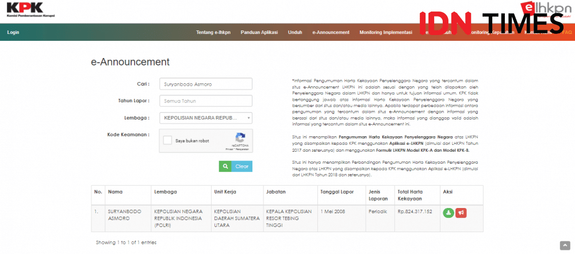Click the Cari search input field

[x=205, y=84]
